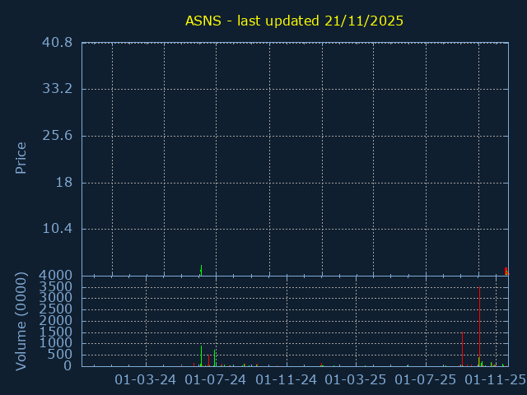Click the ASNS chart title text
The width and height of the screenshot is (527, 395).
294,21
